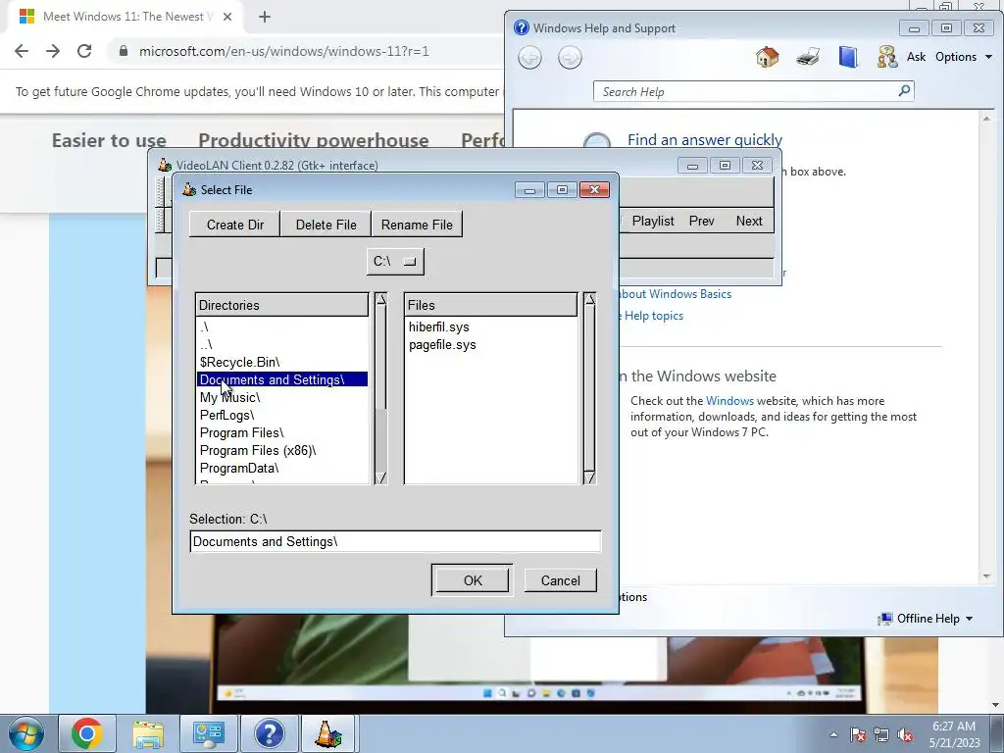Click the Chrome address bar URL
1004x753 pixels.
284,51
